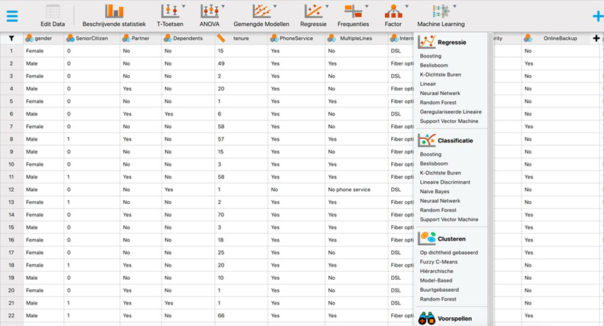
Task: Select Naive Bayes under Classificatie
Action: [x=435, y=191]
